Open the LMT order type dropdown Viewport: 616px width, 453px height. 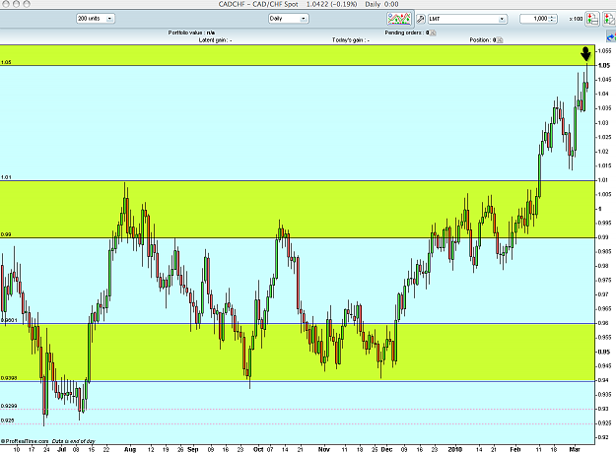coord(467,19)
